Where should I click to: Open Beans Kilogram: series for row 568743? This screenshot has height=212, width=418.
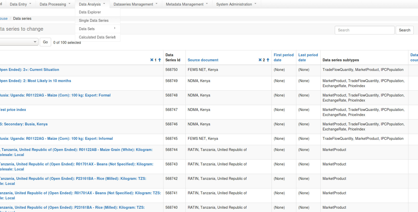click(76, 167)
